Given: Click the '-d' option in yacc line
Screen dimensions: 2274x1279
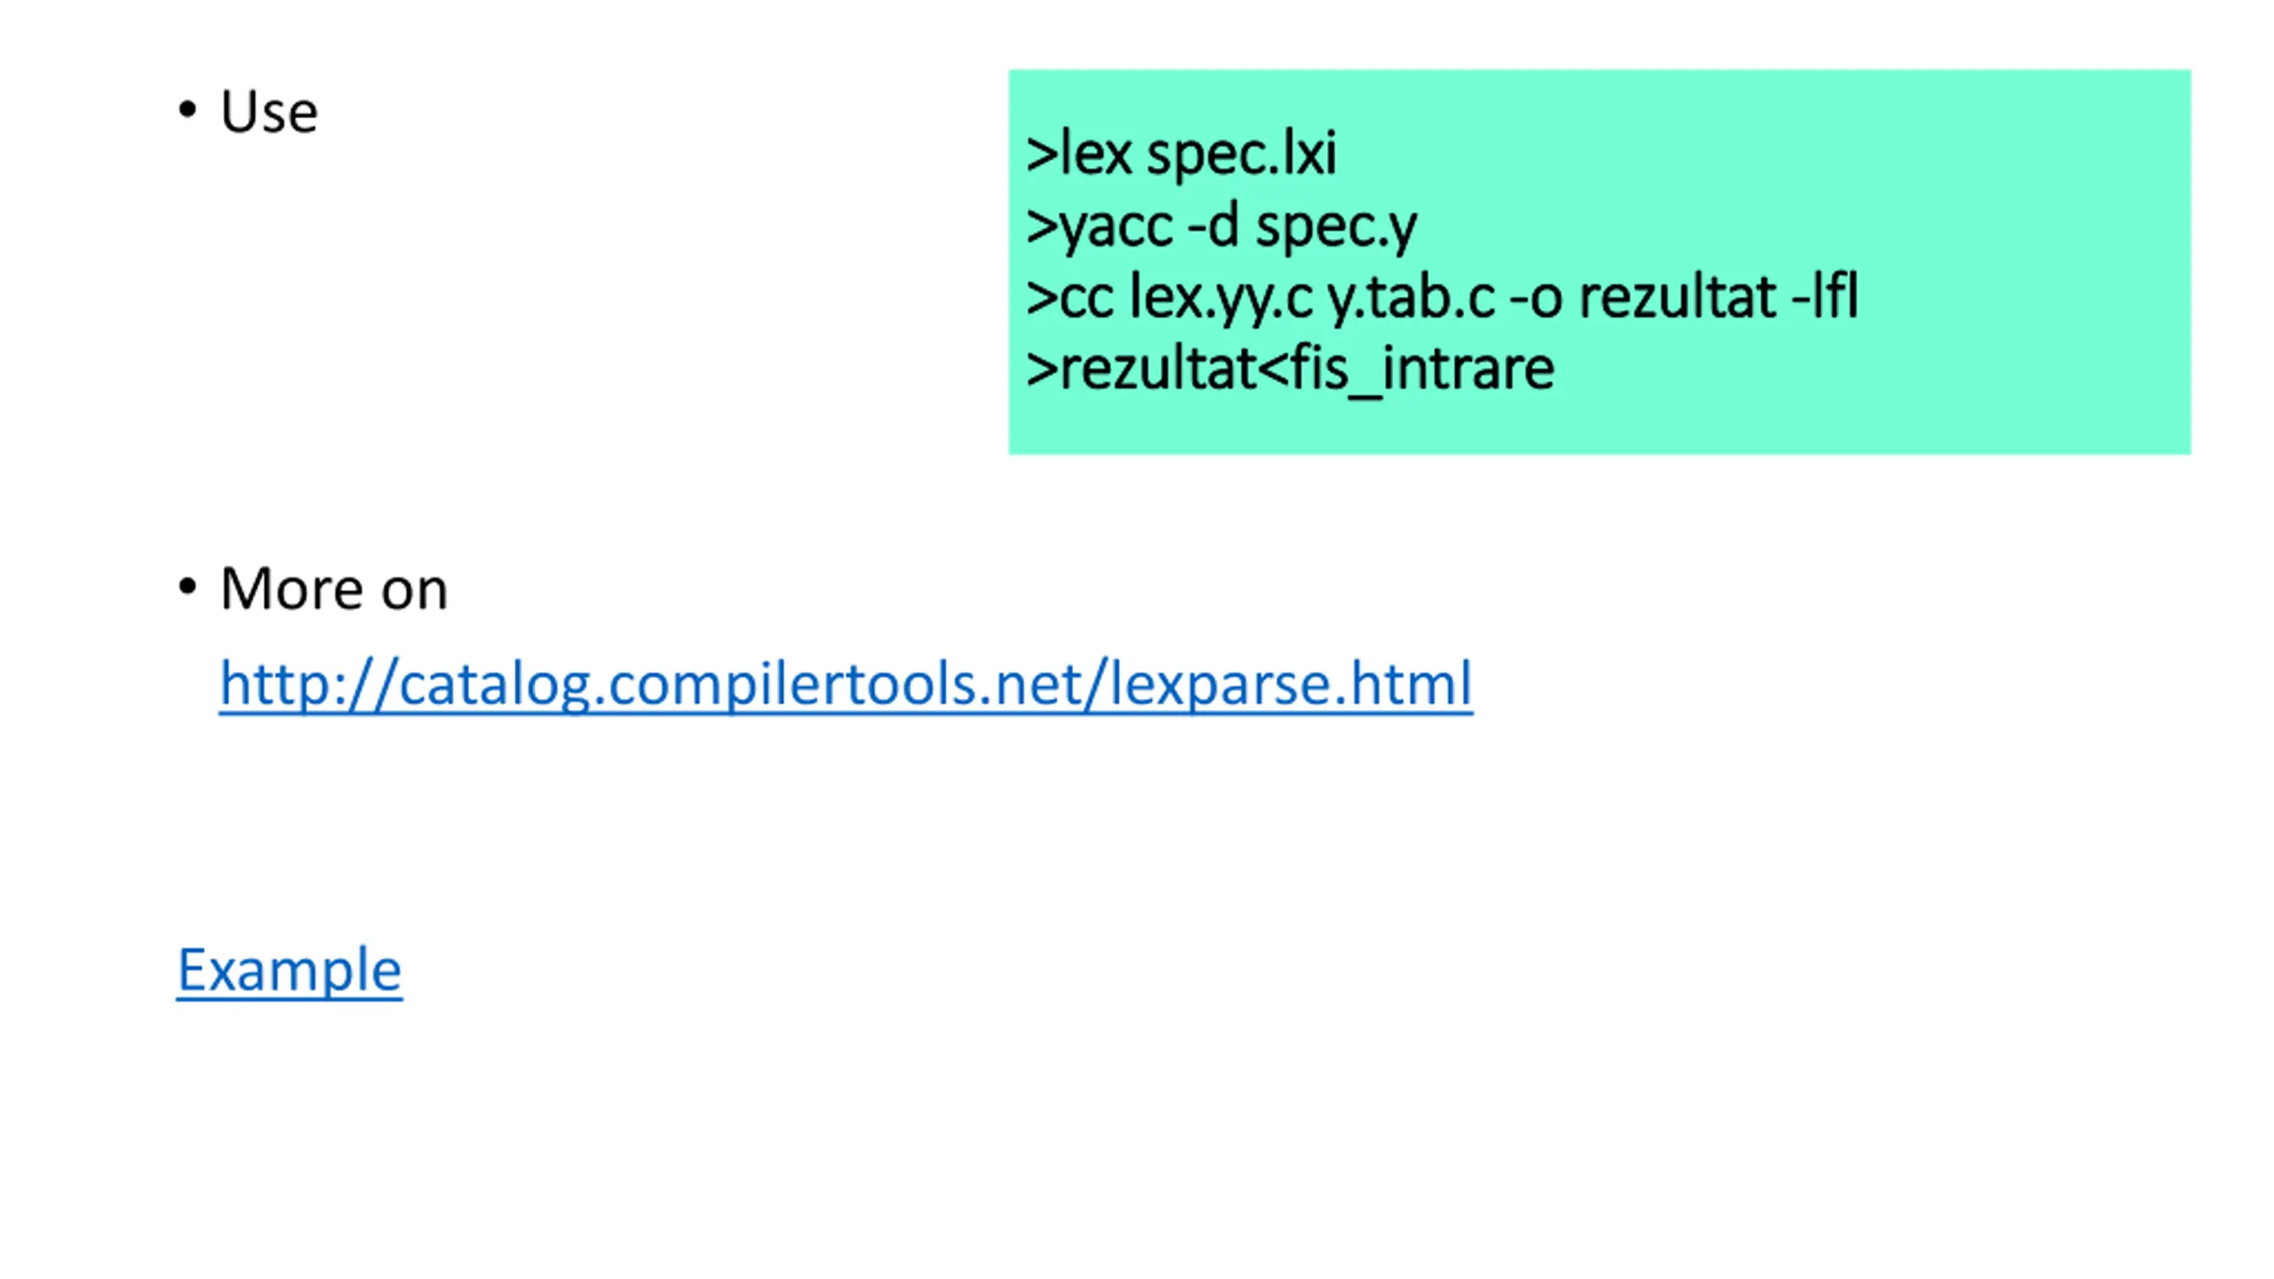Looking at the screenshot, I should (1213, 226).
